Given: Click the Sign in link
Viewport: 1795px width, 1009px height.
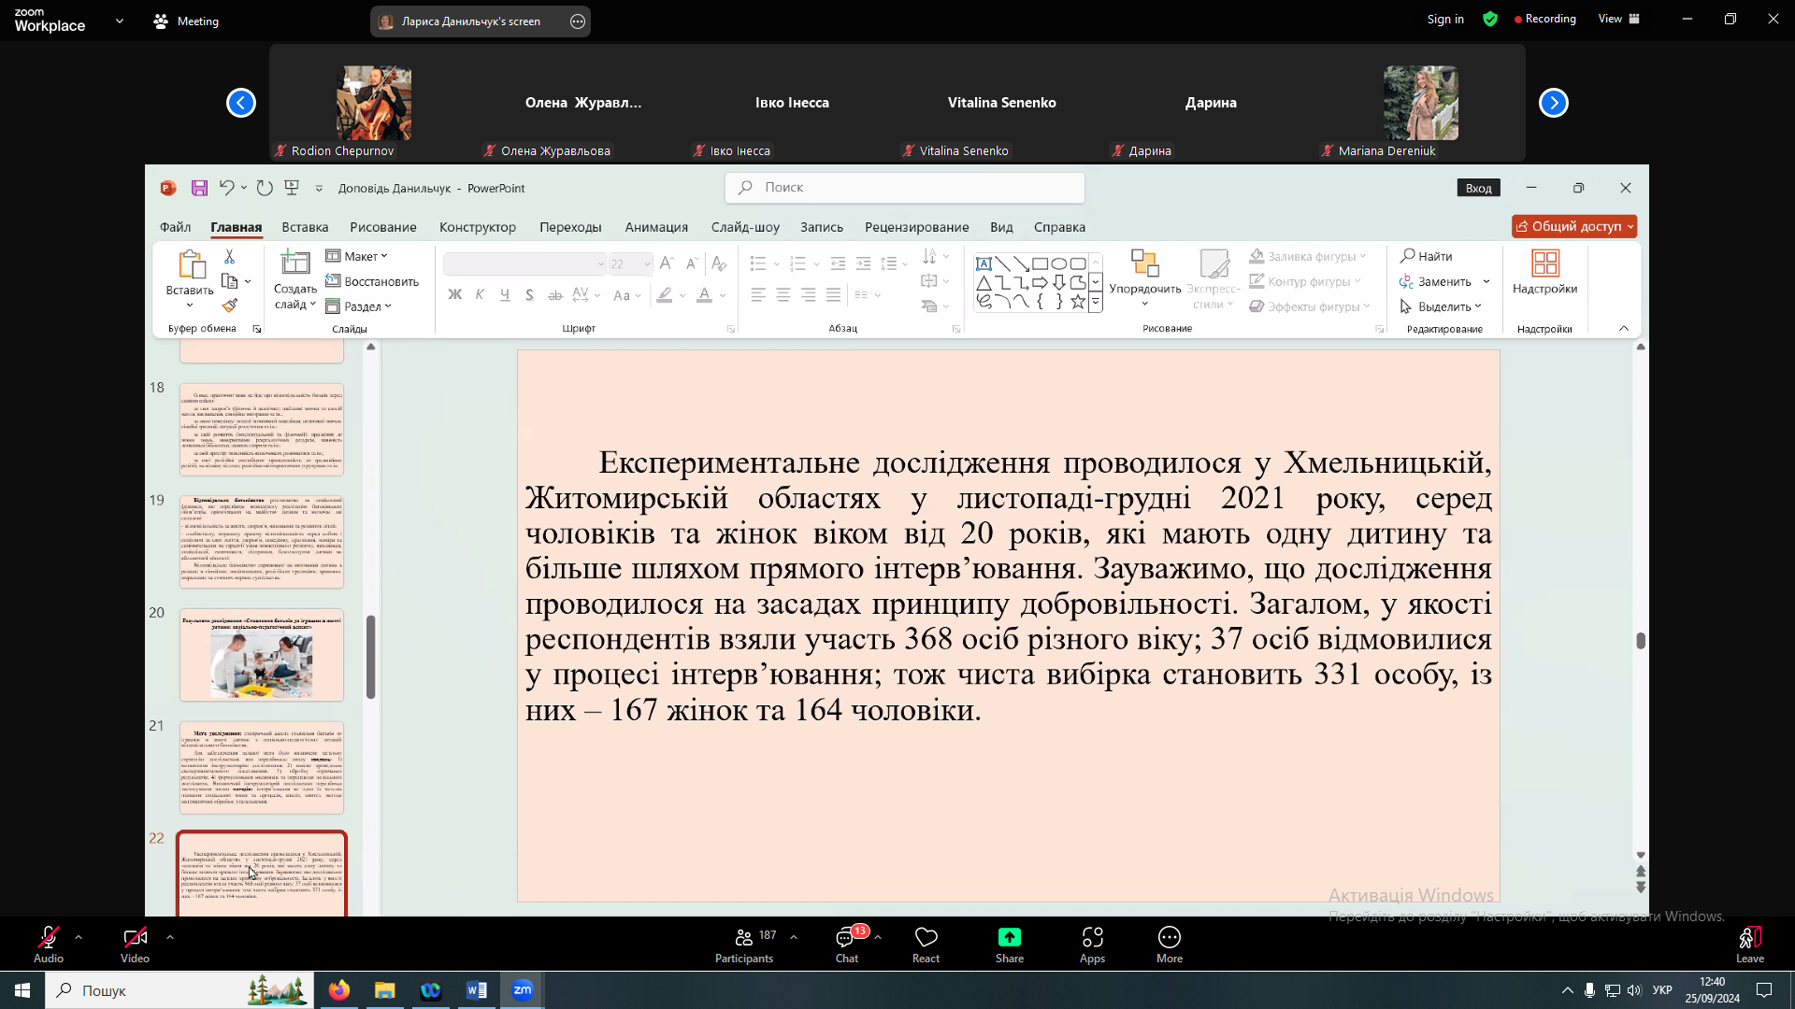Looking at the screenshot, I should (x=1444, y=19).
